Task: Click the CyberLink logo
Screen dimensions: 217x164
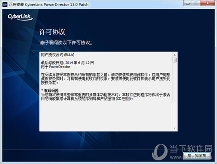Action: (x=20, y=17)
